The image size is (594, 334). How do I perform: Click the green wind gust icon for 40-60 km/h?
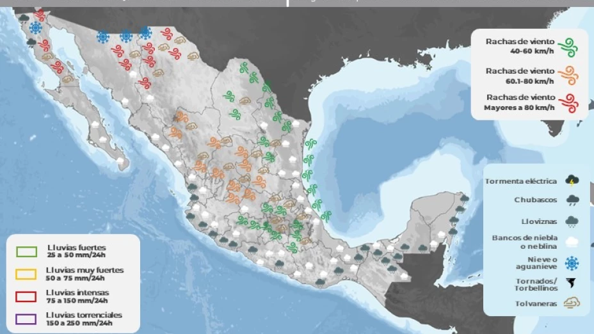pyautogui.click(x=568, y=48)
